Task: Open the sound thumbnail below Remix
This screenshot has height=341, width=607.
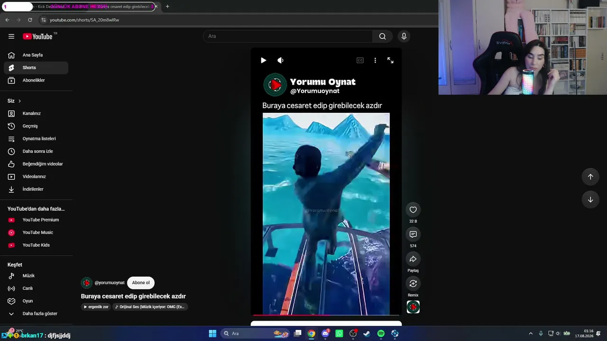Action: [413, 307]
